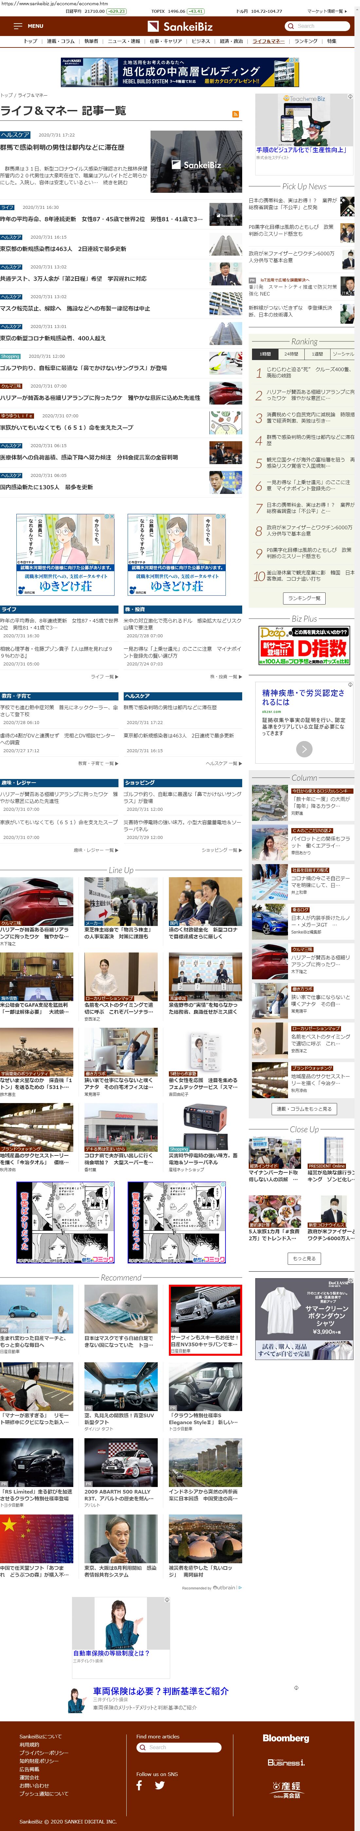Open the hamburger MENU icon
The height and width of the screenshot is (1831, 360).
pos(18,26)
